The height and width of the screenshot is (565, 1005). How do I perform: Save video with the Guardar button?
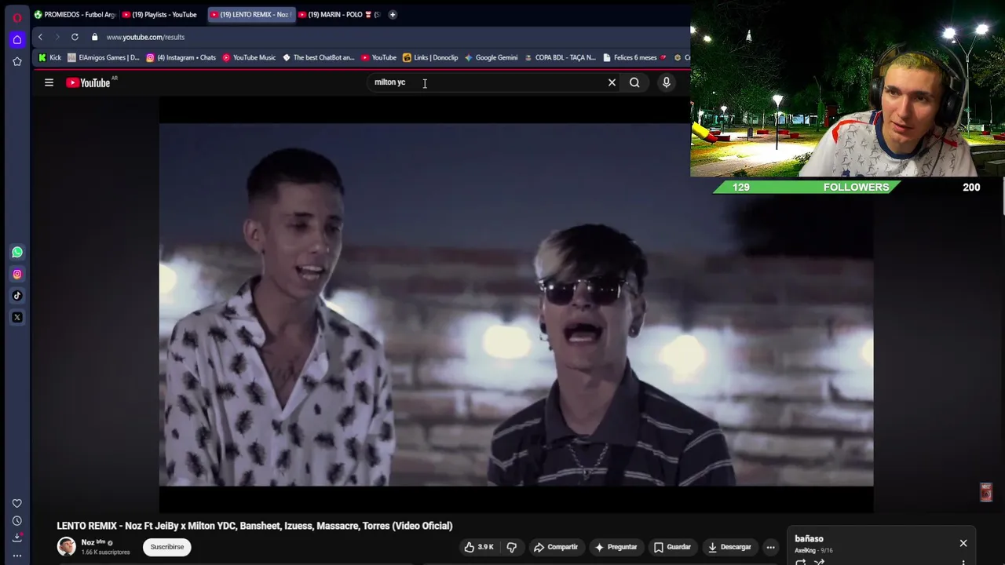[x=673, y=547]
